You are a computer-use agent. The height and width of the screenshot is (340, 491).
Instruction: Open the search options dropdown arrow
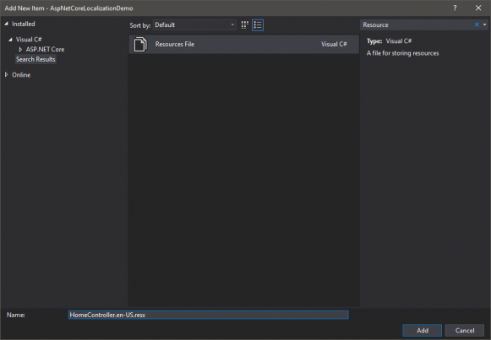[x=485, y=24]
